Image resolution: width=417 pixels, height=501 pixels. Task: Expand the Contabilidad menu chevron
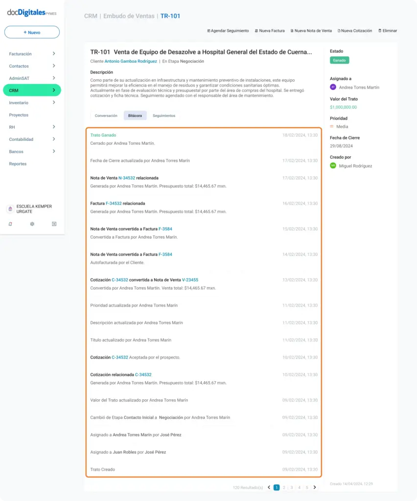(54, 139)
